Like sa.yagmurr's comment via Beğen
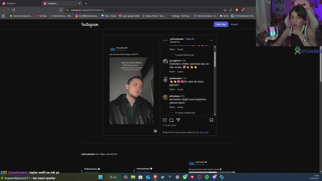Screen dimensions: 322x181 coord(172,72)
